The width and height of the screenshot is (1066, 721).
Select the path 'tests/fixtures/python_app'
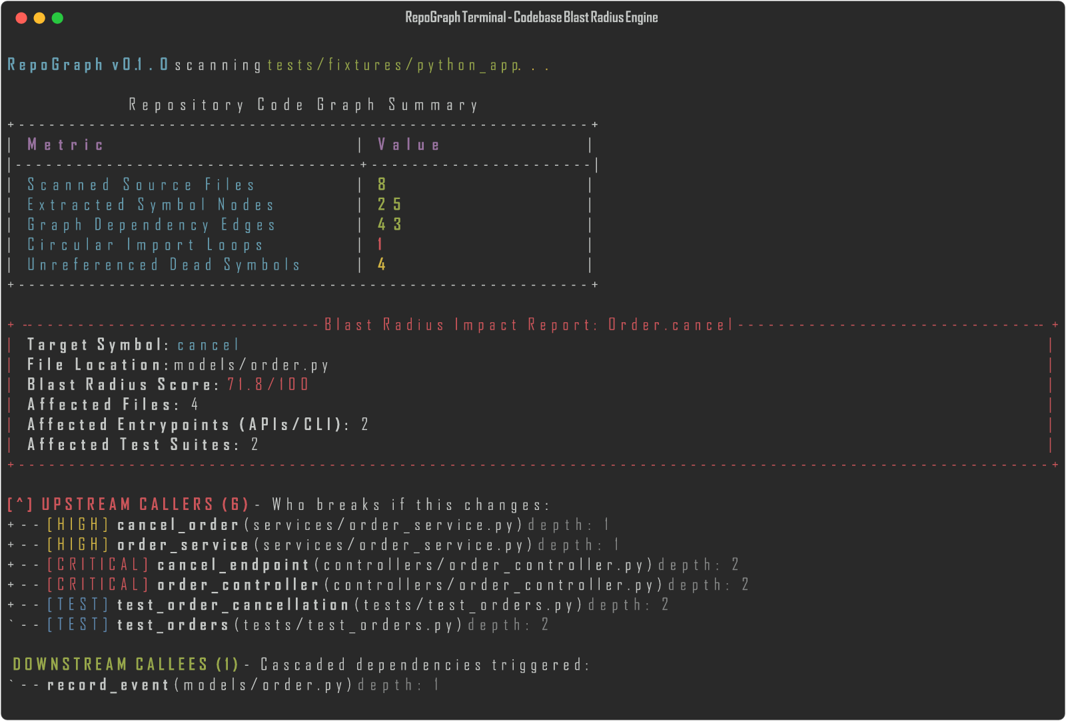point(393,65)
